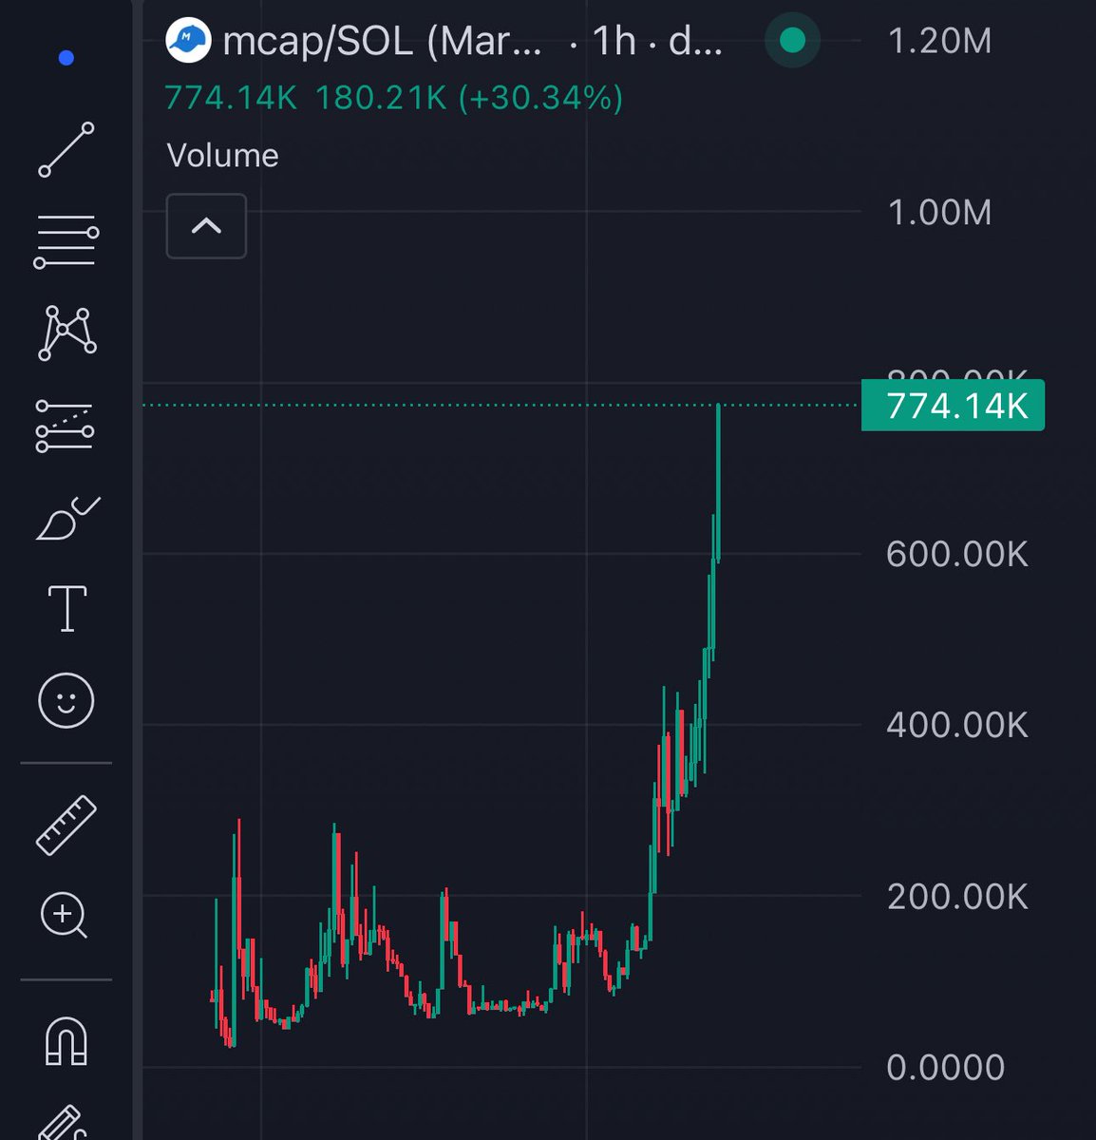Click the Volume indicator label
The height and width of the screenshot is (1140, 1096).
coord(222,156)
